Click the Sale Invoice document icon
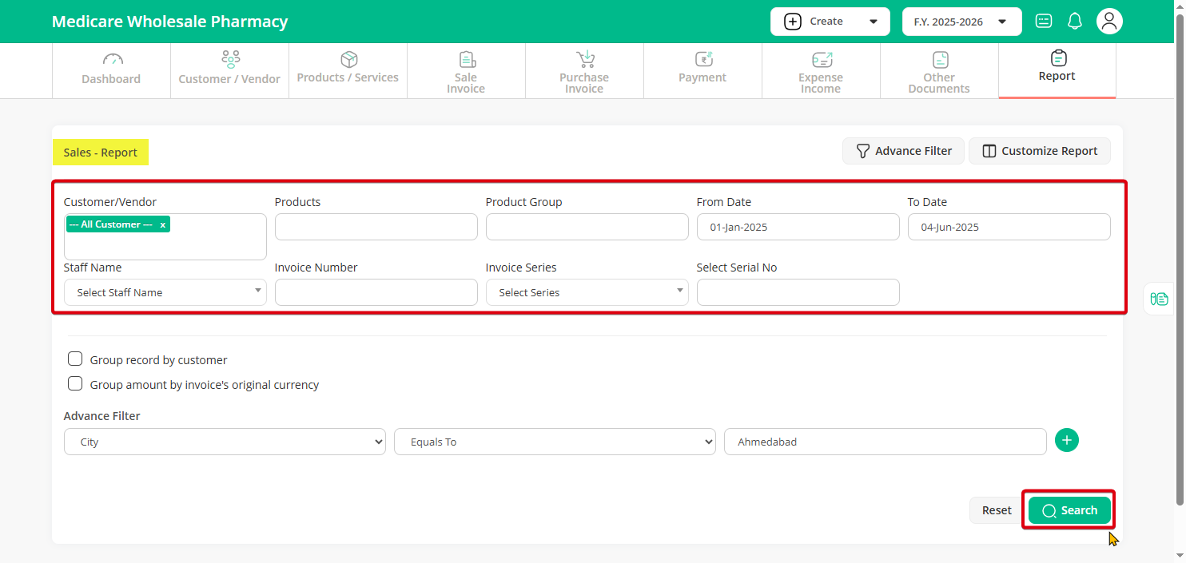1186x563 pixels. click(x=467, y=59)
